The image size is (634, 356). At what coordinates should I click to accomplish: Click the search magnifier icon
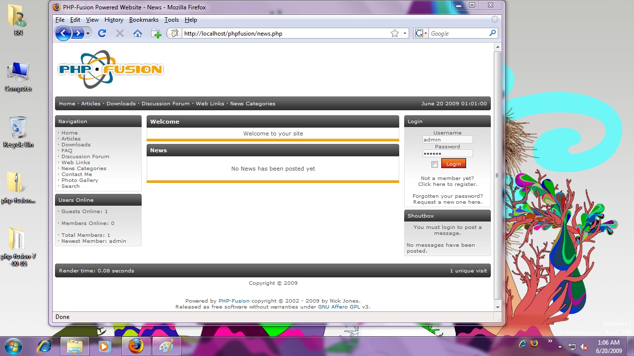[492, 33]
